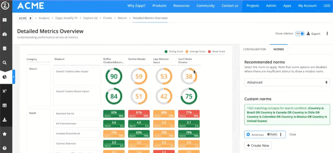Click the 90 score circle for Ruffles

tap(114, 76)
